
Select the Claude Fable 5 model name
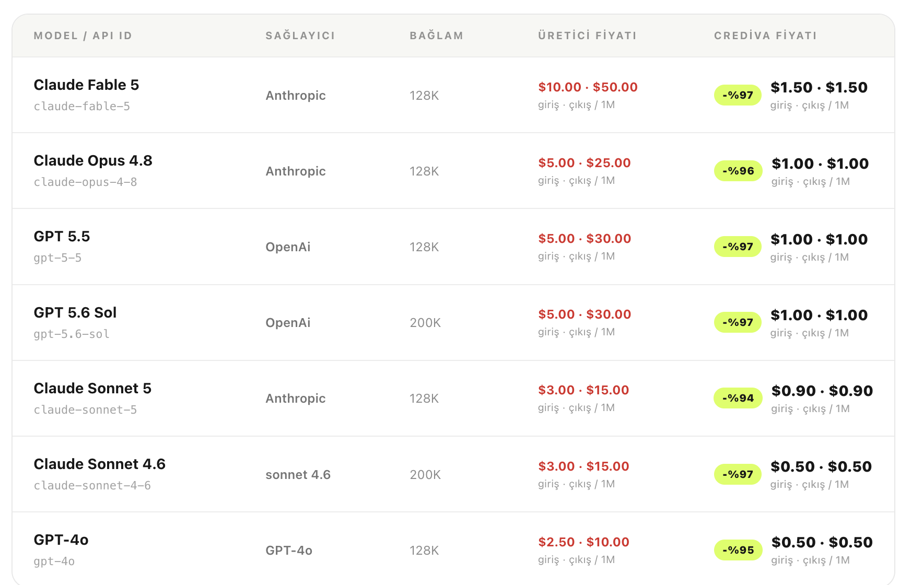click(86, 85)
